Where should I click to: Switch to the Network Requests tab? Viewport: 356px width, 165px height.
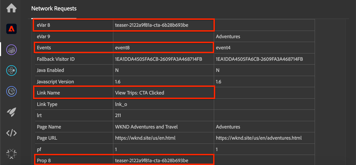54,9
